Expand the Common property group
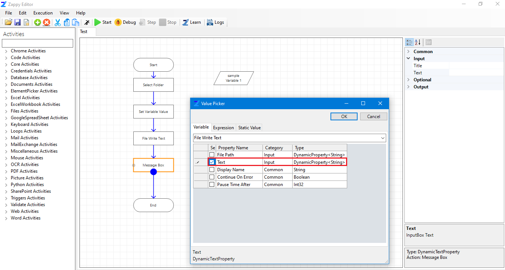Viewport: 505px width, 270px height. 408,52
